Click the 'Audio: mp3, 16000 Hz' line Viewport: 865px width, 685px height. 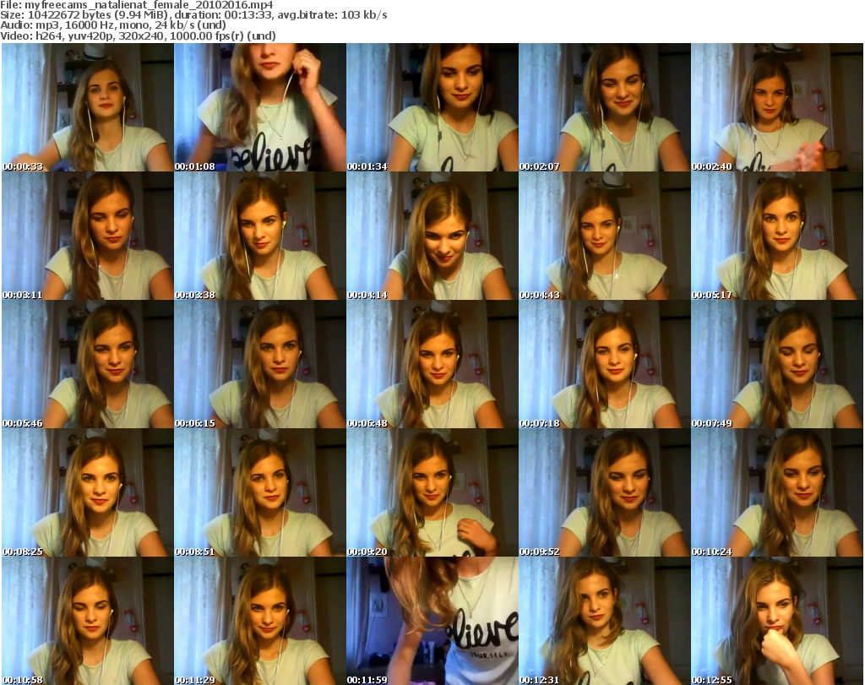113,25
